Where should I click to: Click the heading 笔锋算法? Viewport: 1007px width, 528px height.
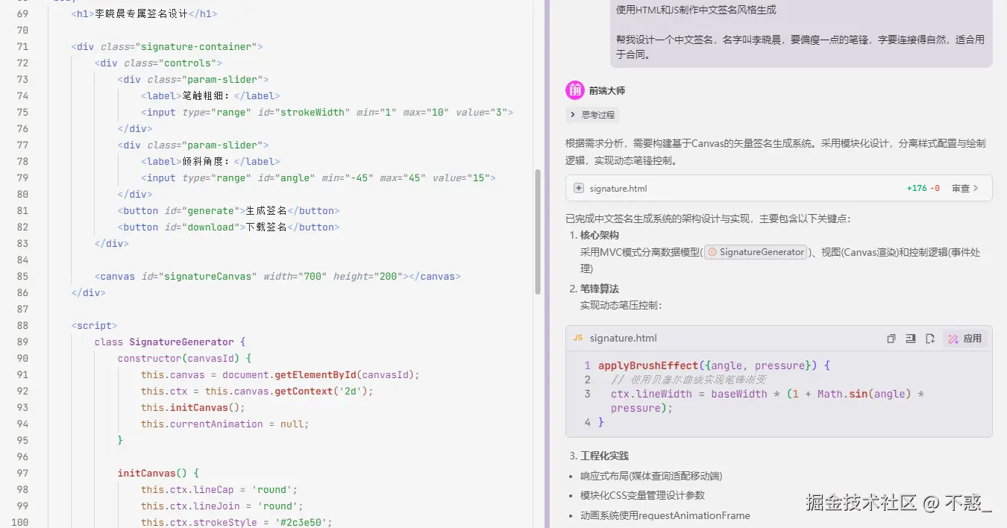pyautogui.click(x=600, y=289)
